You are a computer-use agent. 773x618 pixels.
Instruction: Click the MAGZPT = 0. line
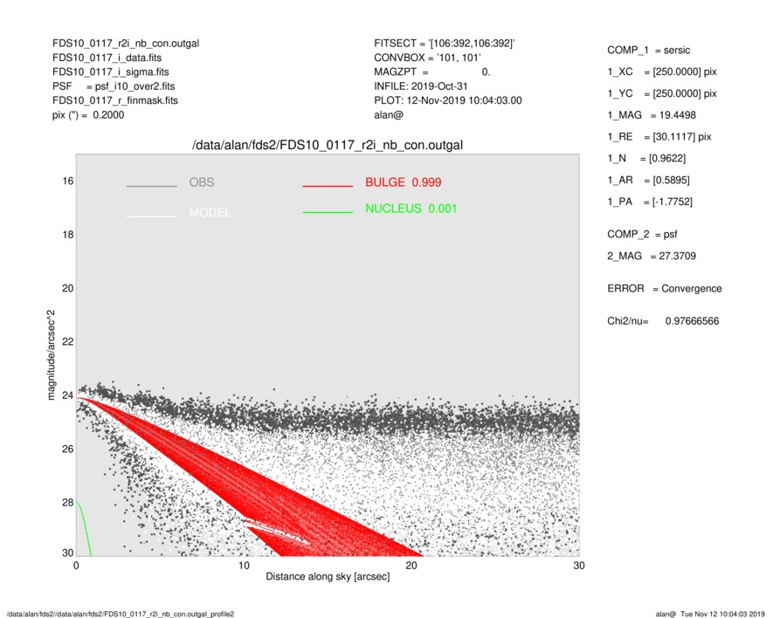431,72
